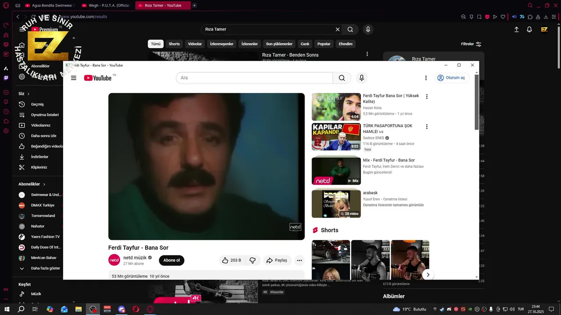Screen dimensions: 561x315
Task: Open the browser downloads icon
Action: coord(546,17)
